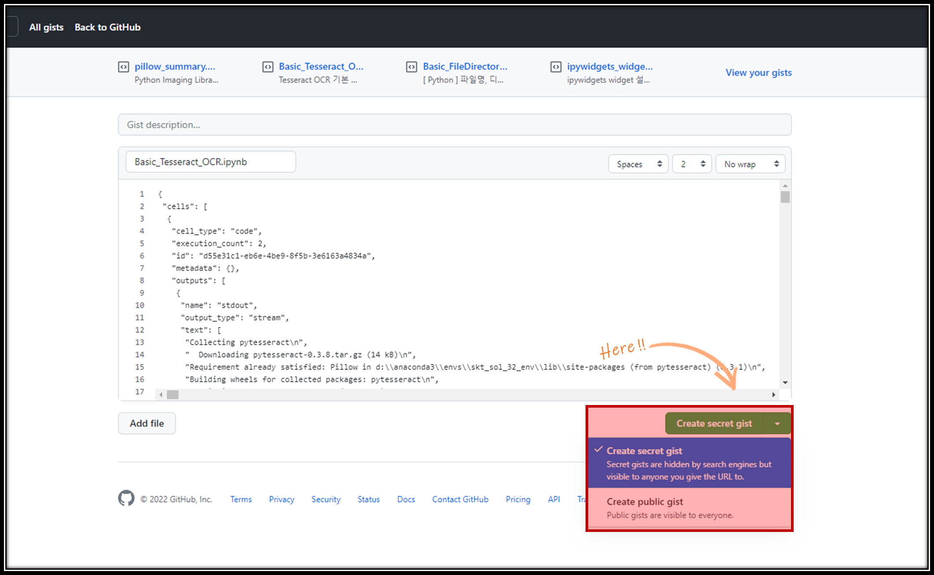Click line number 12 in gutter
Image resolution: width=934 pixels, height=575 pixels.
tap(139, 330)
